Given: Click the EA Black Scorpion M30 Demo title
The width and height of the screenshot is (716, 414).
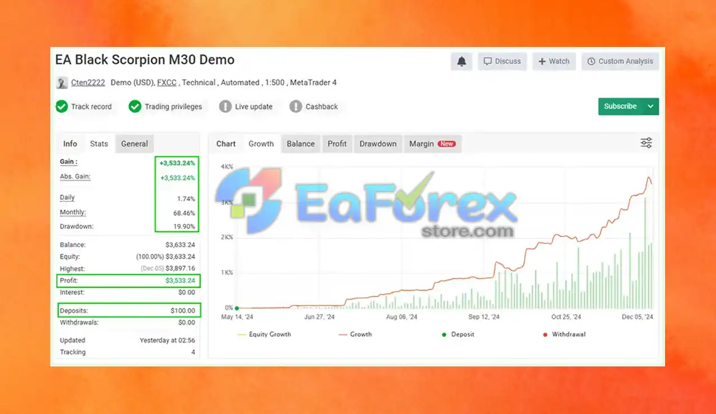Looking at the screenshot, I should 145,60.
